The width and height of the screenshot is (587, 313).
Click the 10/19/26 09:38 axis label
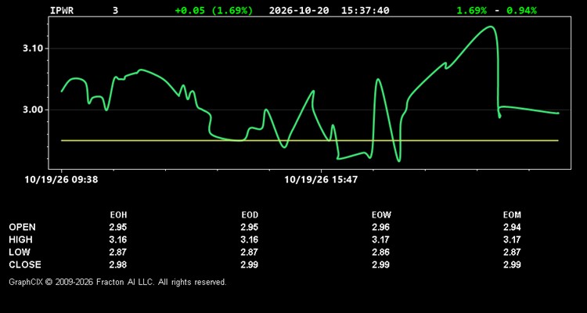(x=61, y=179)
